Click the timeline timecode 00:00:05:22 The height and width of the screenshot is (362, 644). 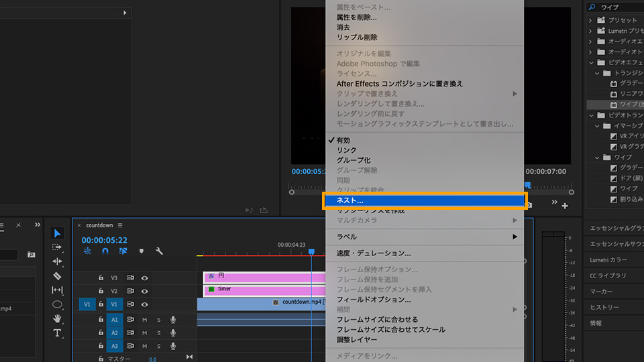105,240
